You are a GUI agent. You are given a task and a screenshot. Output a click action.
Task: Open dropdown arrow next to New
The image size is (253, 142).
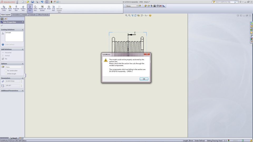pos(25,2)
